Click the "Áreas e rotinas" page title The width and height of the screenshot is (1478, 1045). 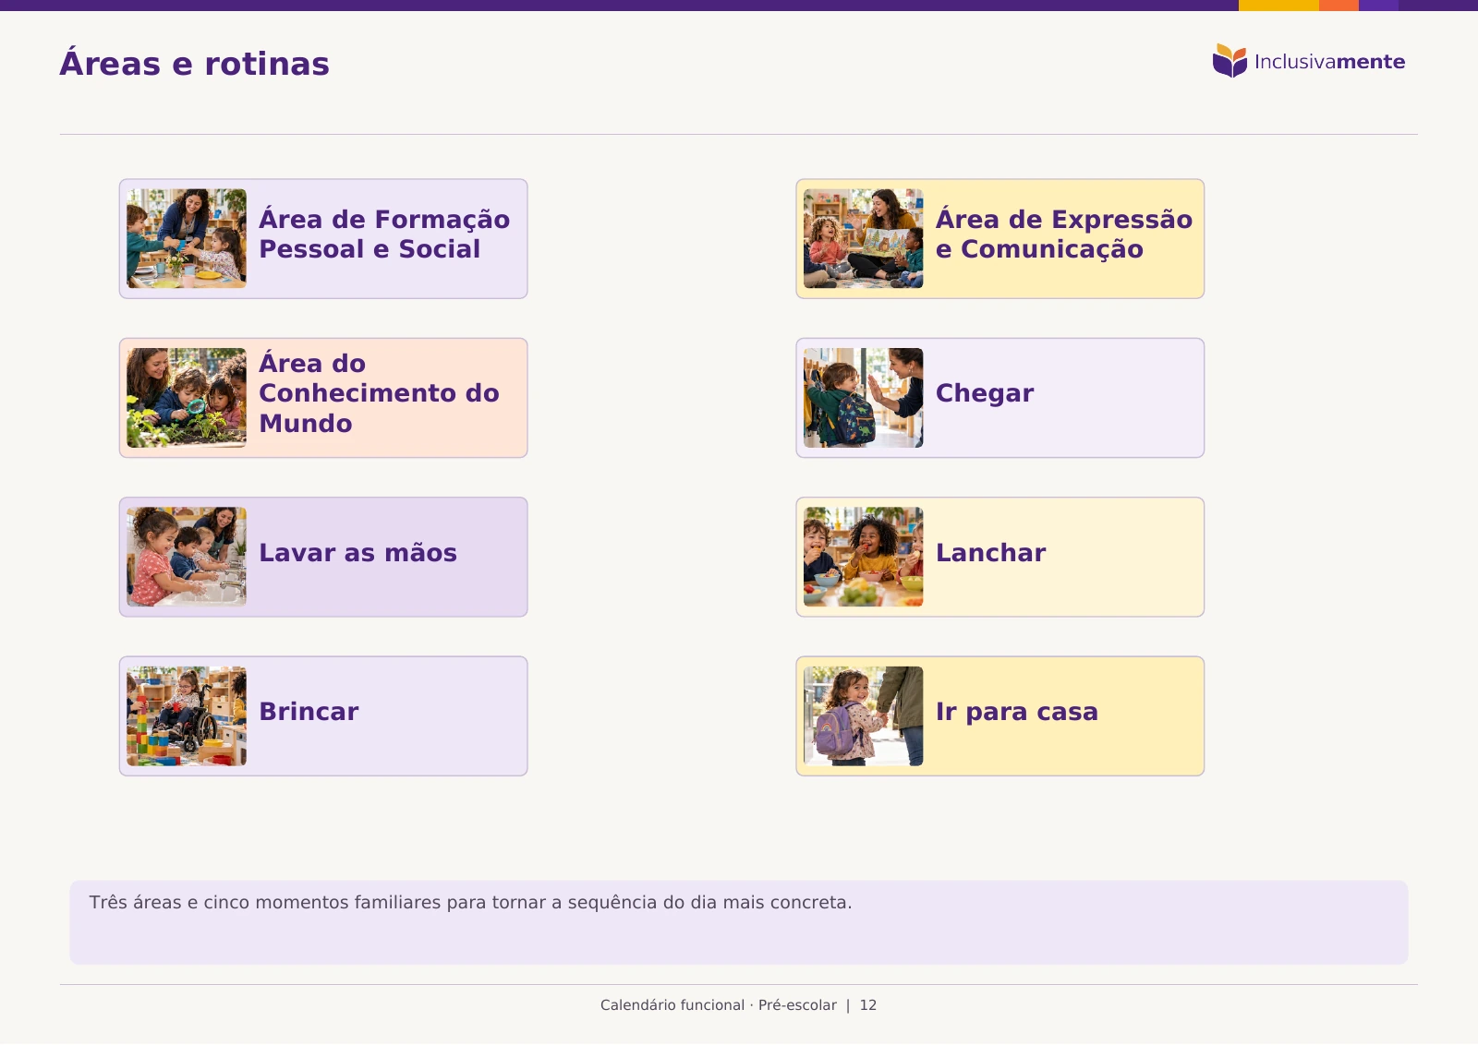195,63
